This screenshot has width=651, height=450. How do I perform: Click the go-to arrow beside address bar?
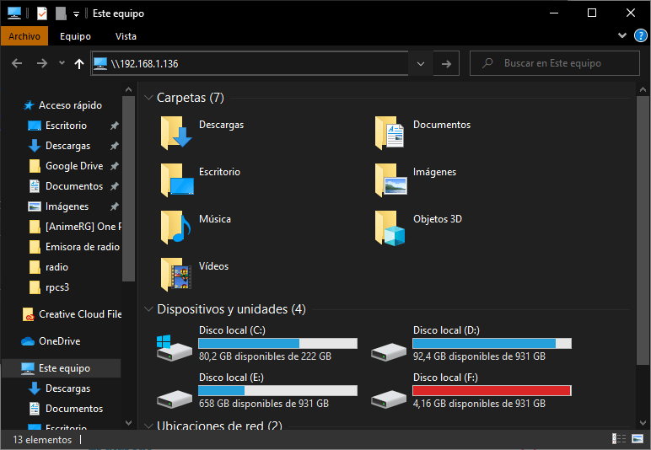coord(446,63)
